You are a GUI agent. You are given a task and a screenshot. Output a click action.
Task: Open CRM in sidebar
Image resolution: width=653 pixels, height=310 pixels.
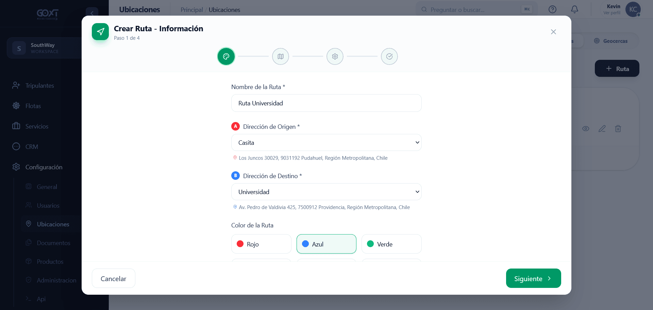pos(32,147)
